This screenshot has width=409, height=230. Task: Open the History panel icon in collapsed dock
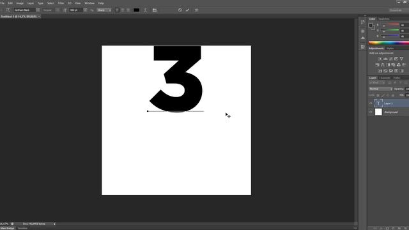363,22
